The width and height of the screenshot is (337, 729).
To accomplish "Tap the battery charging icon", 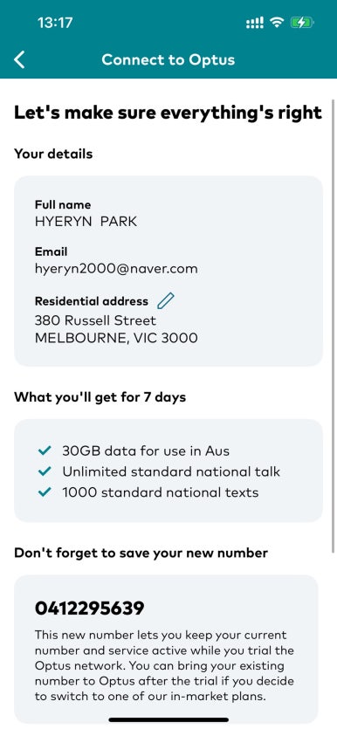I will tap(302, 23).
